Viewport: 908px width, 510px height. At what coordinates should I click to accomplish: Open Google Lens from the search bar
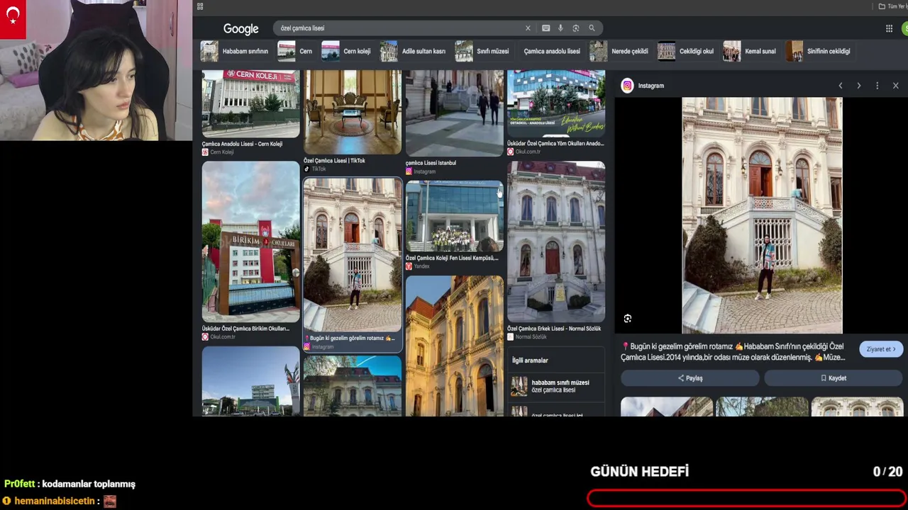click(x=576, y=28)
